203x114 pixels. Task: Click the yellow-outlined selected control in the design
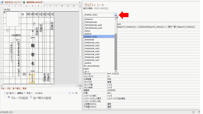(x=32, y=79)
